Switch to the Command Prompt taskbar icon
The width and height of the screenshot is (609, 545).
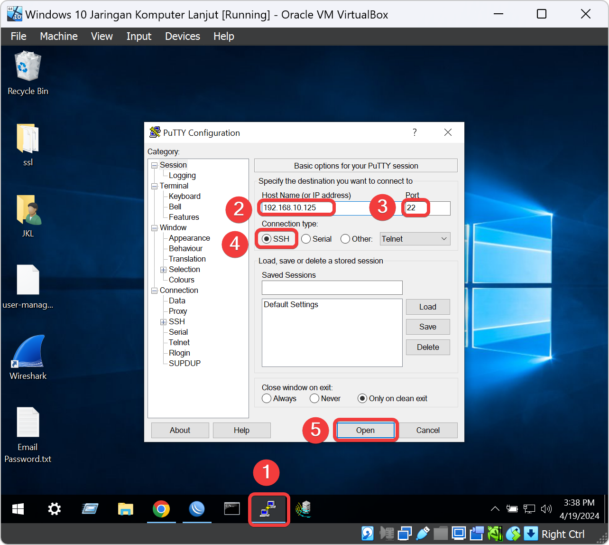(232, 509)
